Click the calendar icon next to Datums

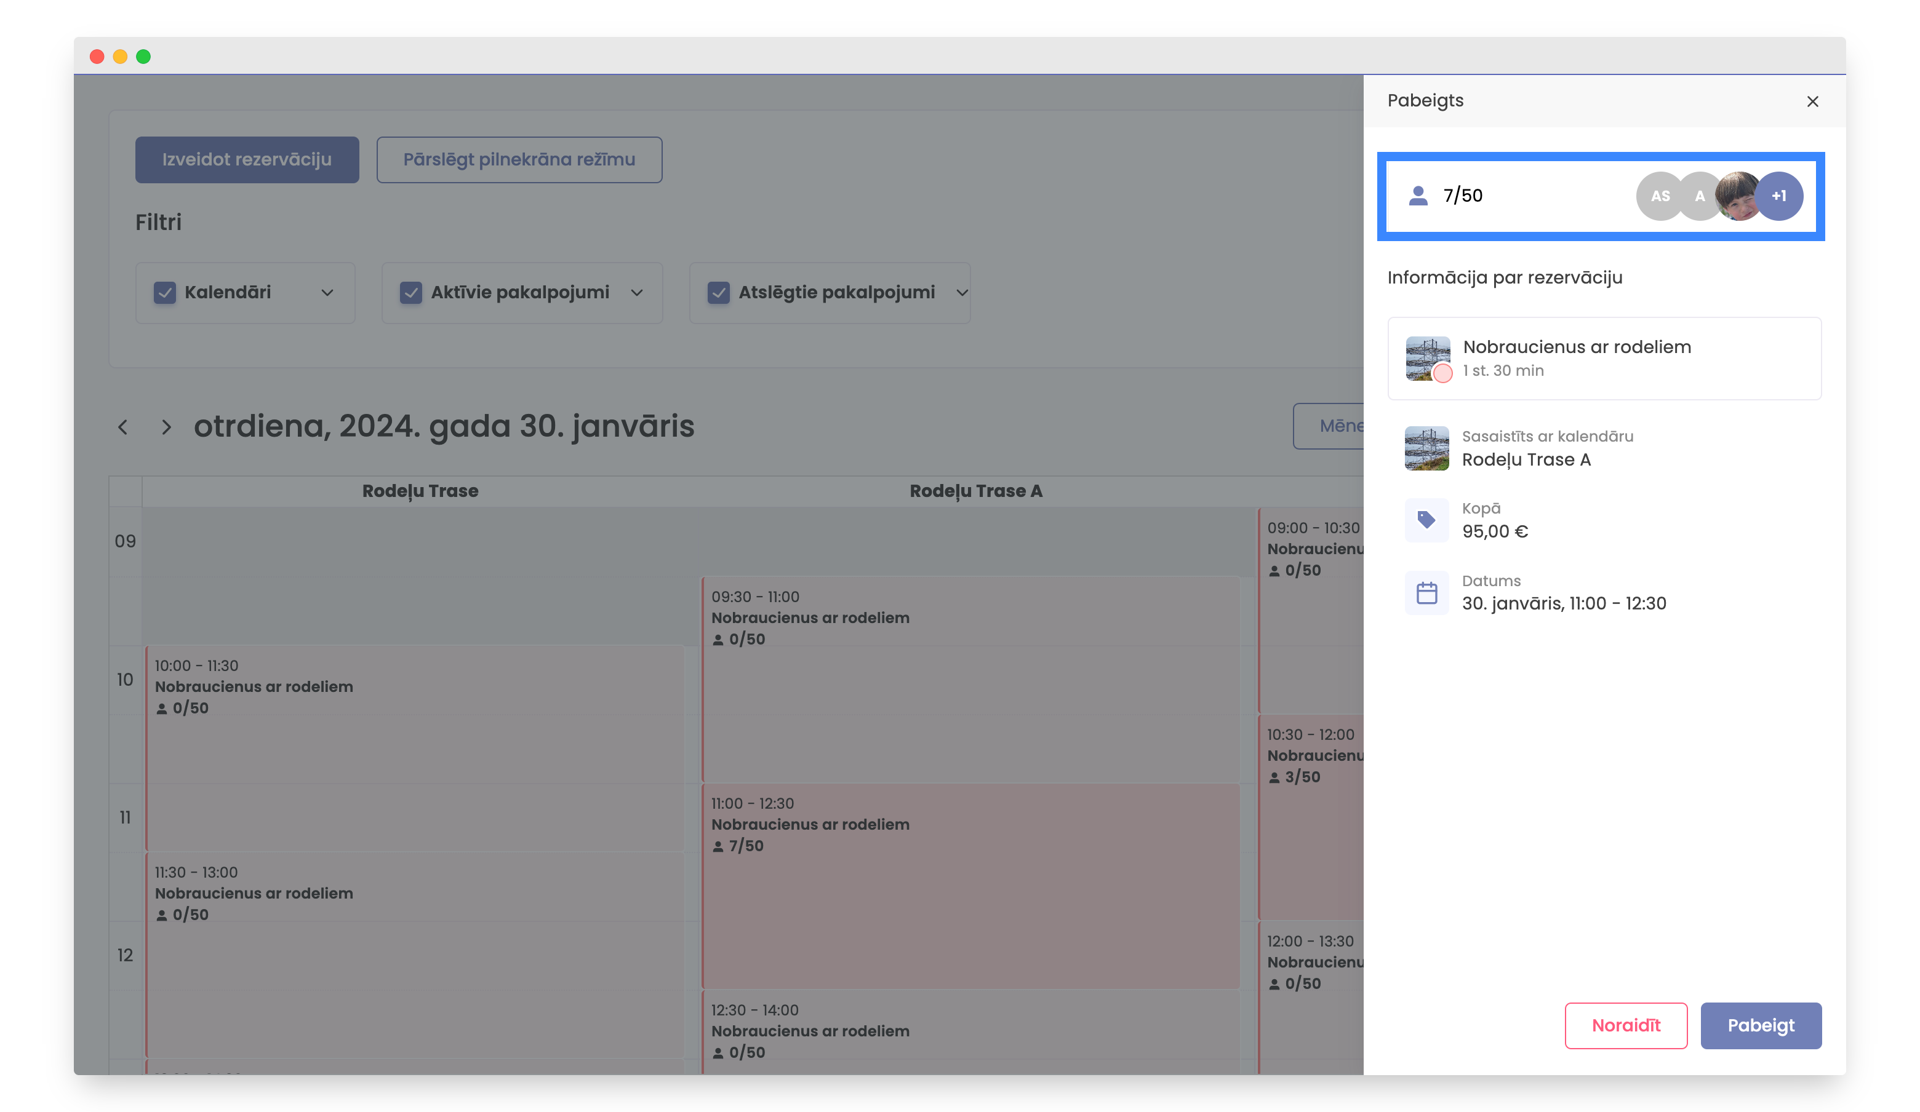click(x=1426, y=592)
